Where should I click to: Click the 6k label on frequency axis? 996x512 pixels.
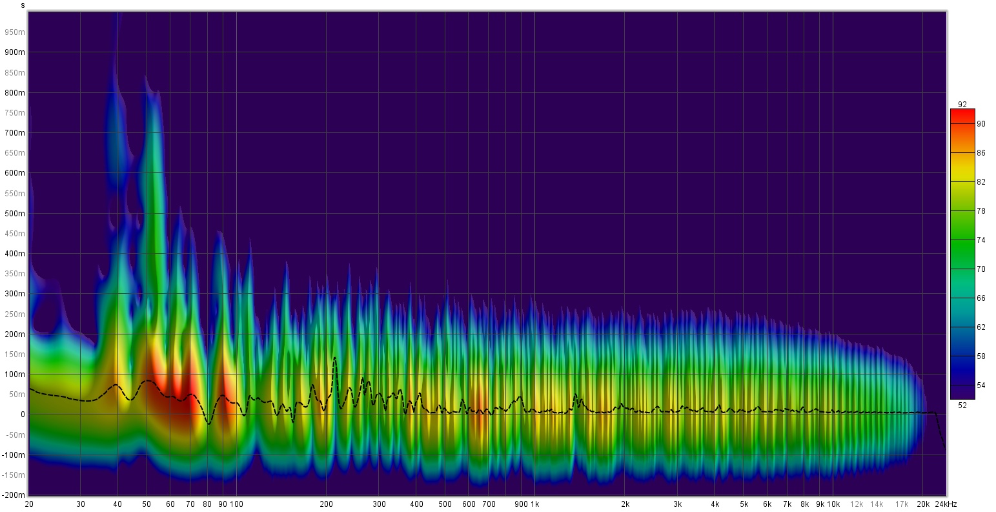767,504
